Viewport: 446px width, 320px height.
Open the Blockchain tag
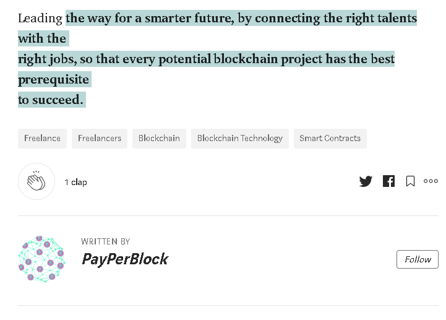click(x=159, y=139)
